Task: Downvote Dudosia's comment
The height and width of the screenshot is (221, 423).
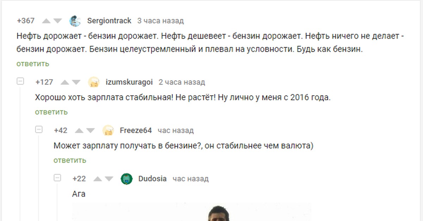Action: pyautogui.click(x=109, y=179)
